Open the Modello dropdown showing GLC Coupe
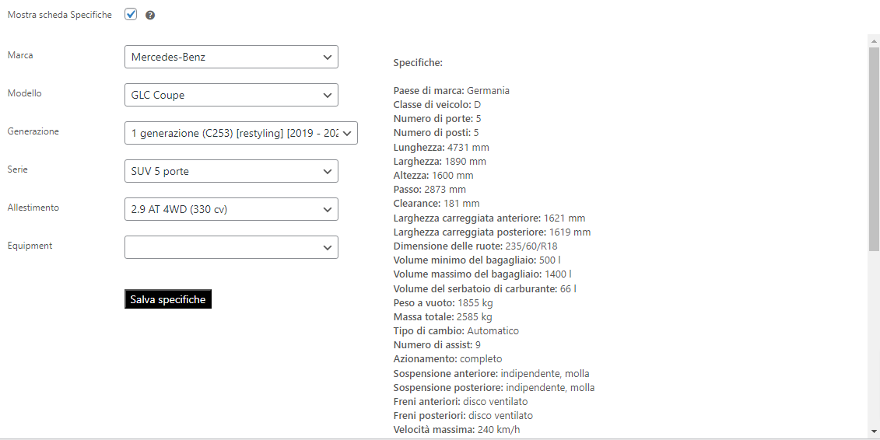Viewport: 880px width, 440px height. (x=231, y=95)
